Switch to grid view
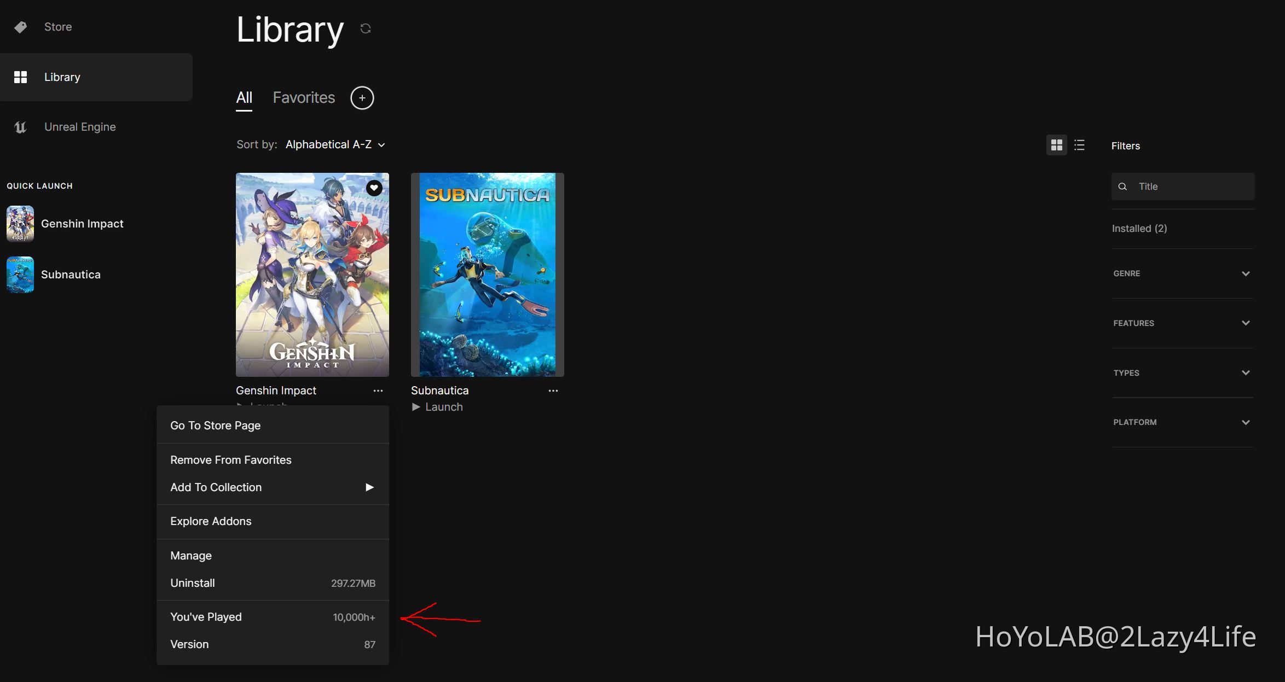The width and height of the screenshot is (1285, 682). point(1056,145)
